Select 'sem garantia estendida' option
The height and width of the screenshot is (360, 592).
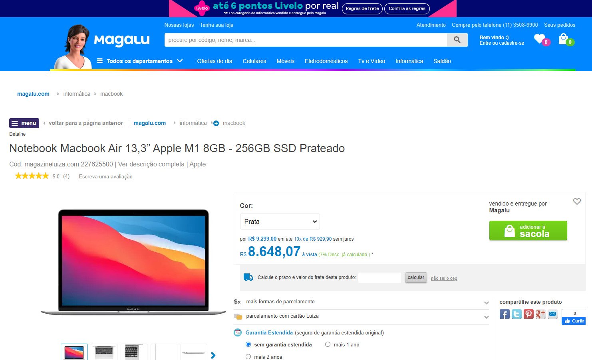coord(248,344)
